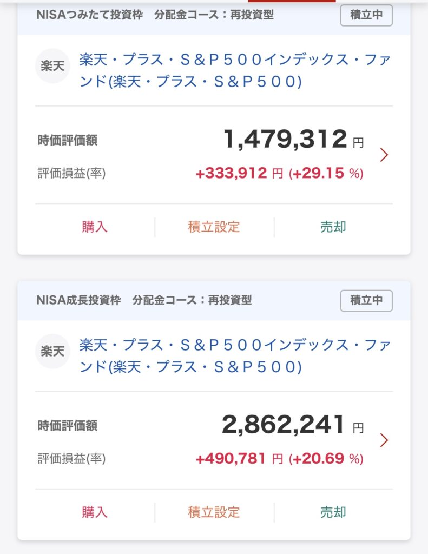Open details chevron beside 2,862,241 円
Image resolution: width=428 pixels, height=554 pixels.
[384, 440]
